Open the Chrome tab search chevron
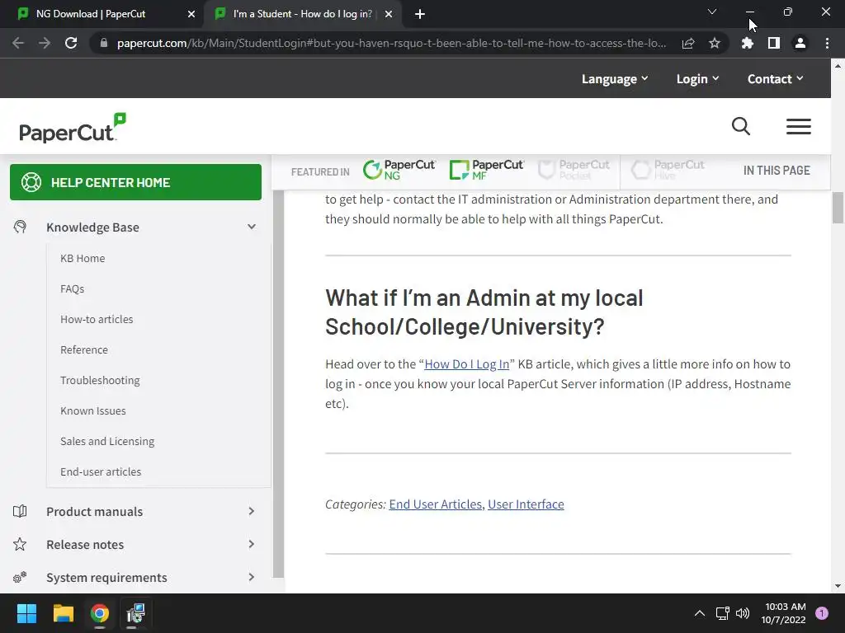This screenshot has width=845, height=633. point(712,12)
